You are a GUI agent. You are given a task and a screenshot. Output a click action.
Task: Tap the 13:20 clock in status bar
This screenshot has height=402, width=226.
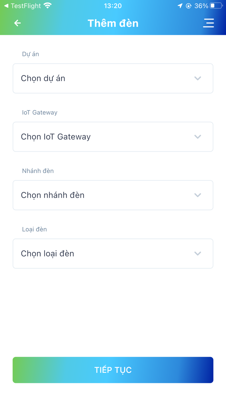[113, 6]
